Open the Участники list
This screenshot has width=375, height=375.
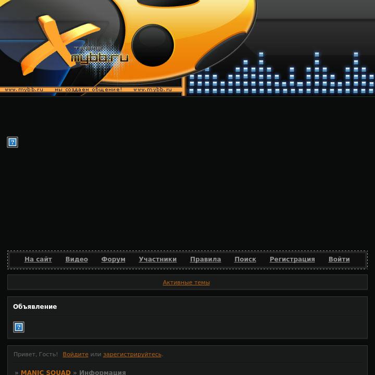click(158, 259)
